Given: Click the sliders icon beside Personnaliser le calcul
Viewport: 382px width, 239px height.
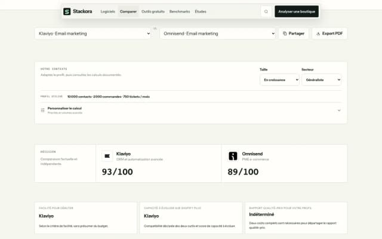Looking at the screenshot, I should [42, 110].
